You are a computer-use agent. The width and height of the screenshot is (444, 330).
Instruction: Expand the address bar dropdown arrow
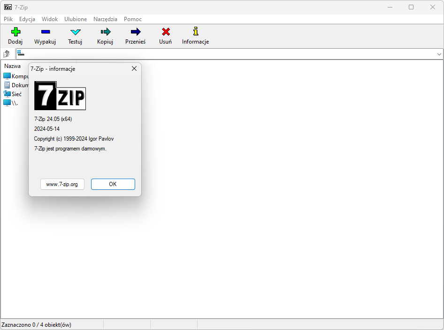click(439, 54)
